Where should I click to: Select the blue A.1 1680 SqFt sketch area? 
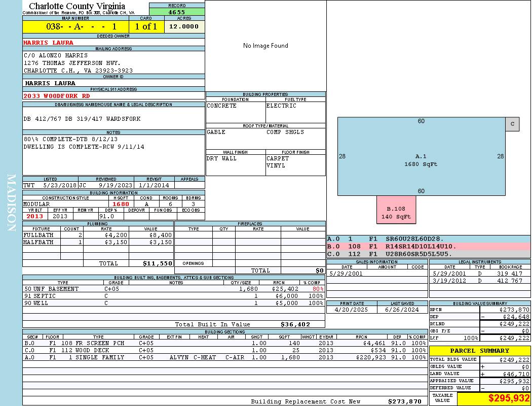coord(421,156)
